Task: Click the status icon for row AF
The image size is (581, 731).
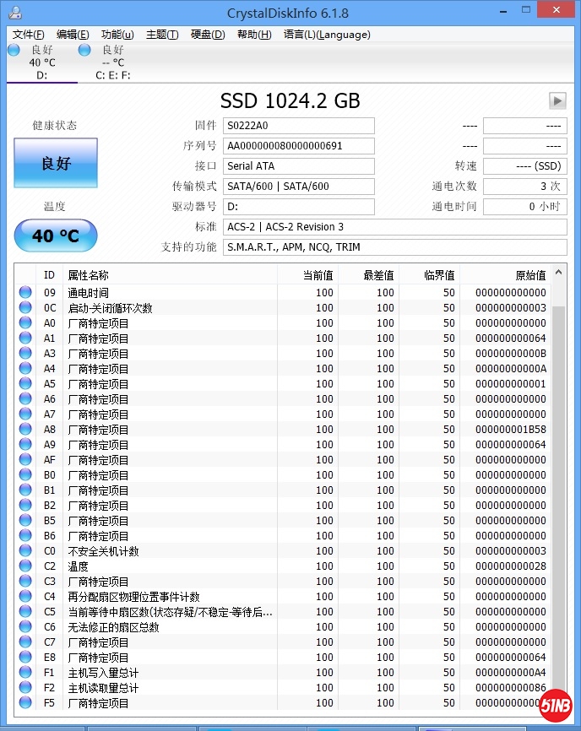Action: pos(25,460)
